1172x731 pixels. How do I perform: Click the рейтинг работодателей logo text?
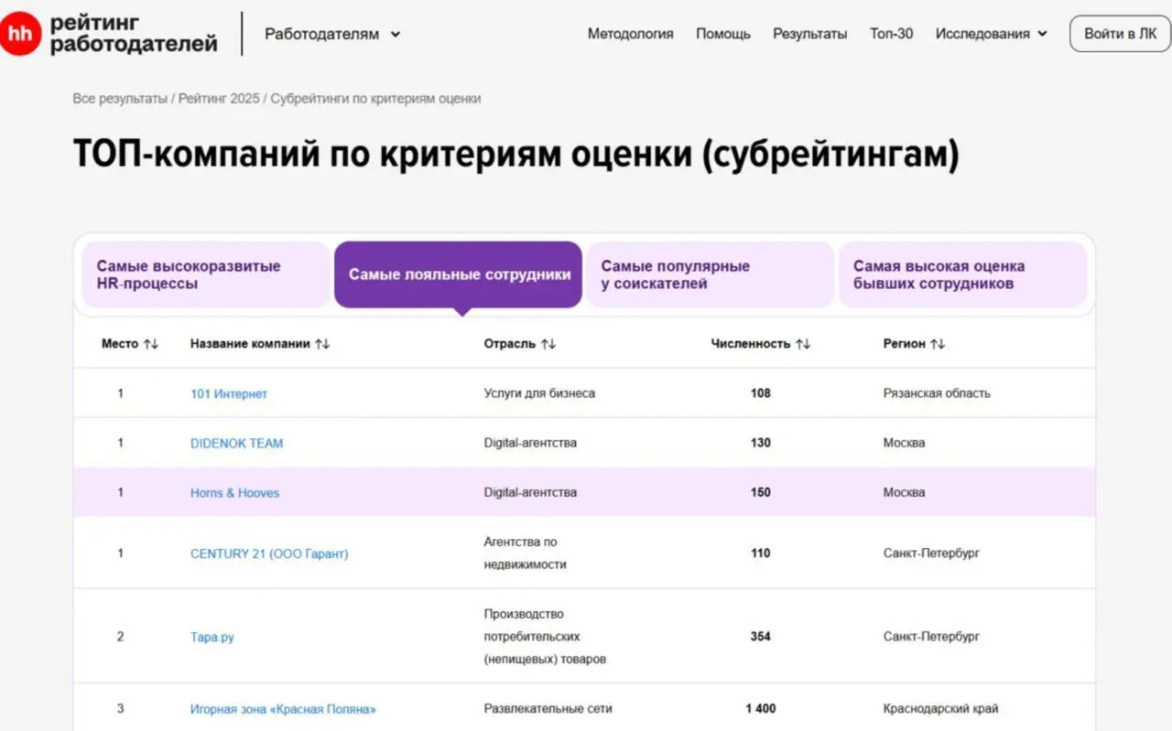point(134,33)
